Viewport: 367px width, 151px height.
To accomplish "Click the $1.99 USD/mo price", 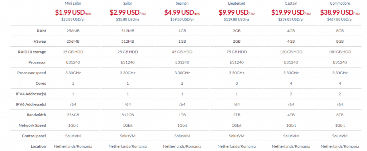I will 73,13.
